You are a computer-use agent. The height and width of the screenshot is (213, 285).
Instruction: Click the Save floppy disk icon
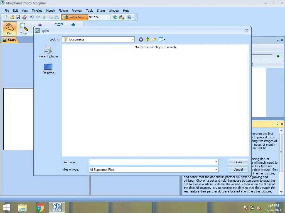pyautogui.click(x=18, y=17)
